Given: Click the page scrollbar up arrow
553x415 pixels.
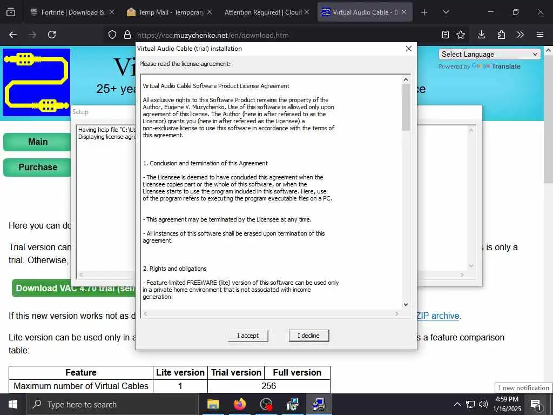Looking at the screenshot, I should [549, 50].
